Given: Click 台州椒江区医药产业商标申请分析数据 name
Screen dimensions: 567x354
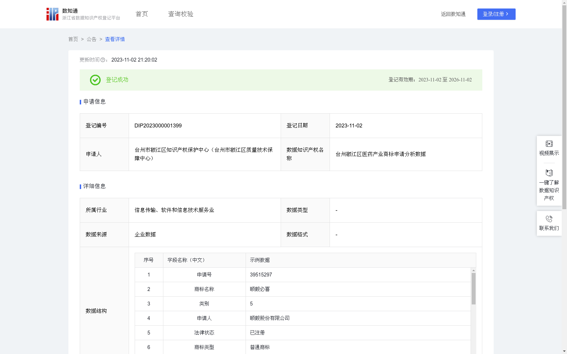Looking at the screenshot, I should (x=381, y=154).
